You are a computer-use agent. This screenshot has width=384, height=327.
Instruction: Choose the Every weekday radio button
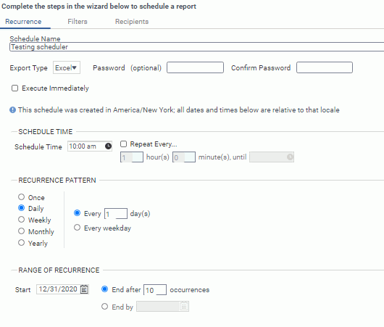pos(77,228)
